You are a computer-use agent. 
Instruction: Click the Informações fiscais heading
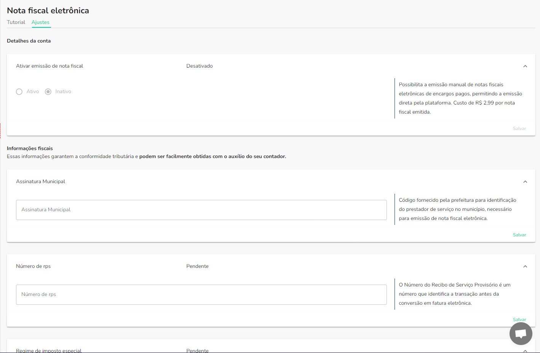pyautogui.click(x=30, y=148)
